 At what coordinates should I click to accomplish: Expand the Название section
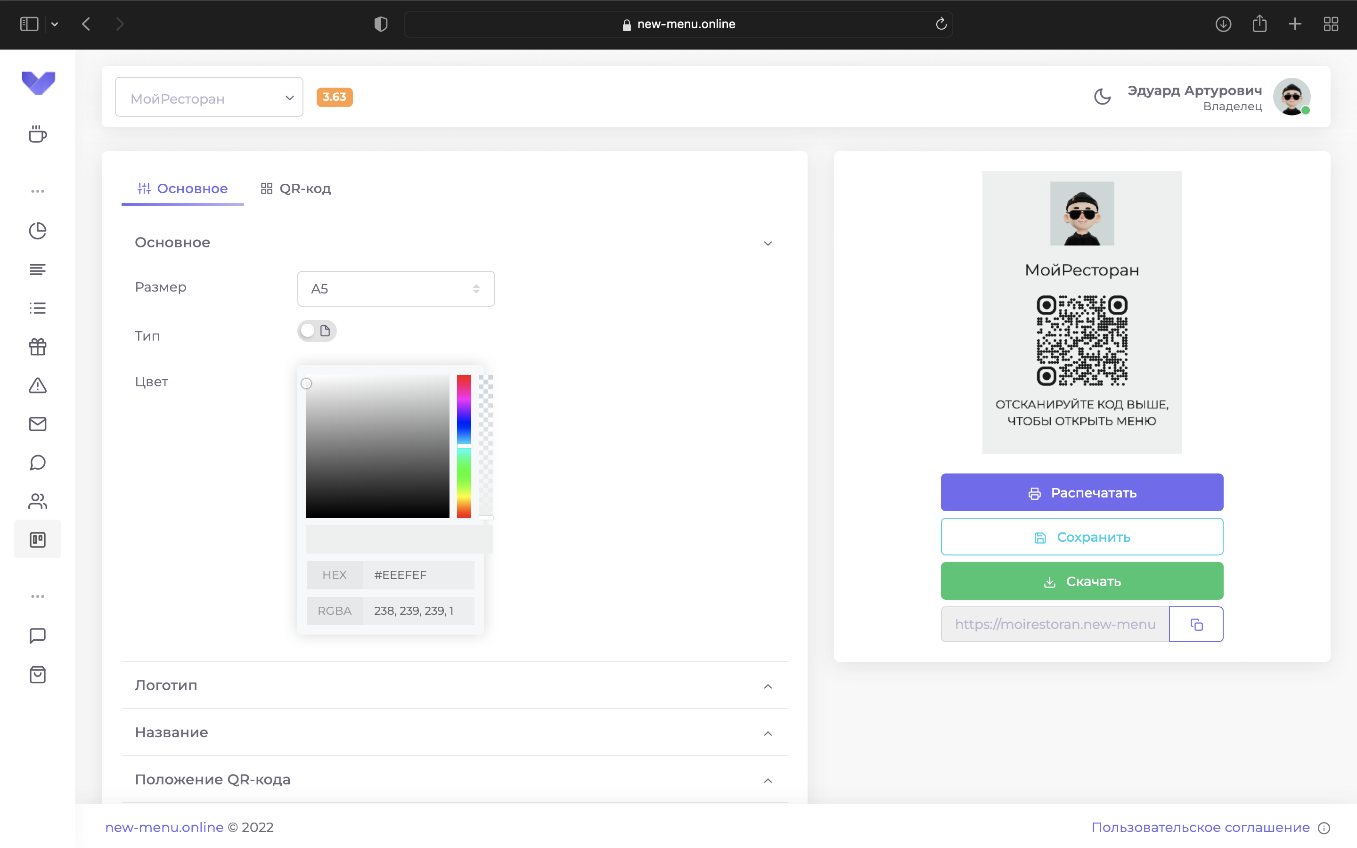pos(454,733)
